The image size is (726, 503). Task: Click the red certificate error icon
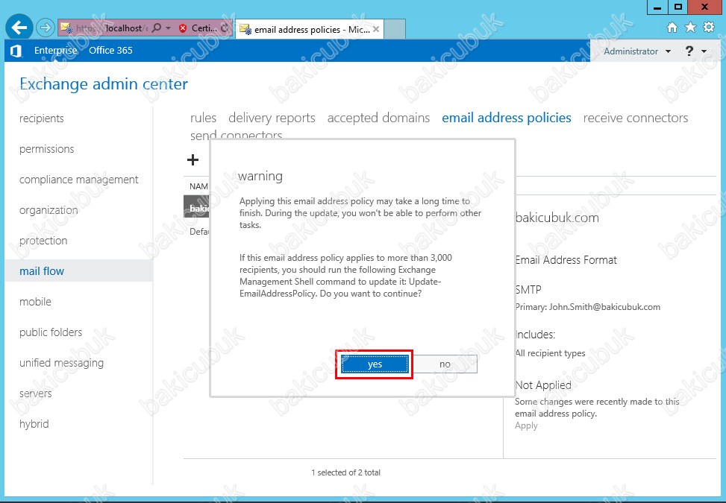tap(183, 28)
